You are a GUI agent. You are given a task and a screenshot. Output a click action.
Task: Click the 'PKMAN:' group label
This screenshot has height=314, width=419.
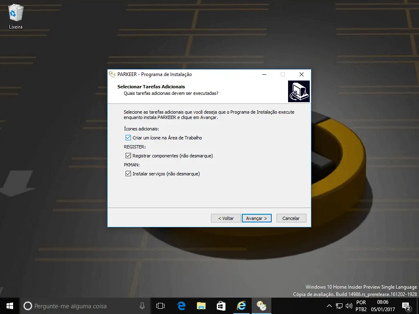(132, 165)
